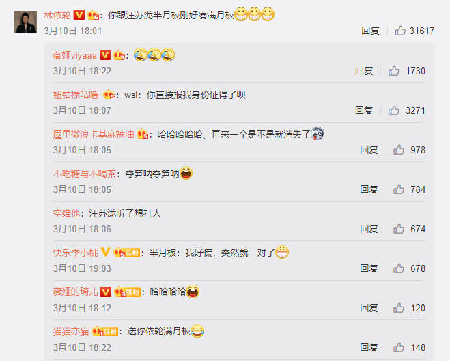Reply to 薇娅的琦儿's 哈哈哈哈 comment

pyautogui.click(x=369, y=308)
